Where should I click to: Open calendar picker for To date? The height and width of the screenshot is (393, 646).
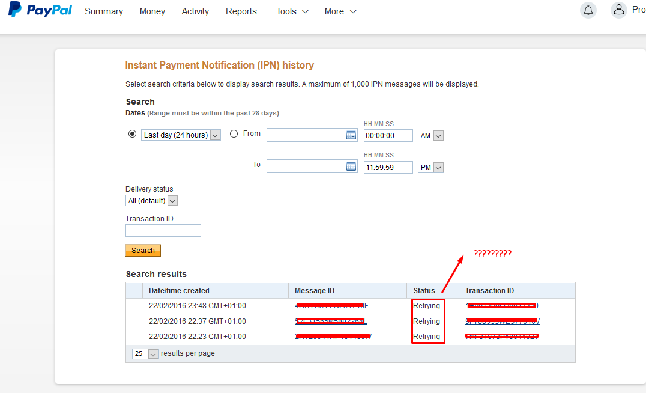[x=351, y=166]
